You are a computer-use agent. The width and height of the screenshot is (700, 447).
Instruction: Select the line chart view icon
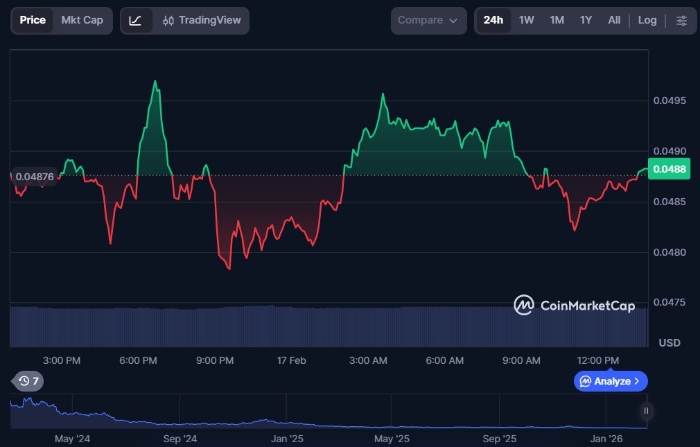(136, 21)
